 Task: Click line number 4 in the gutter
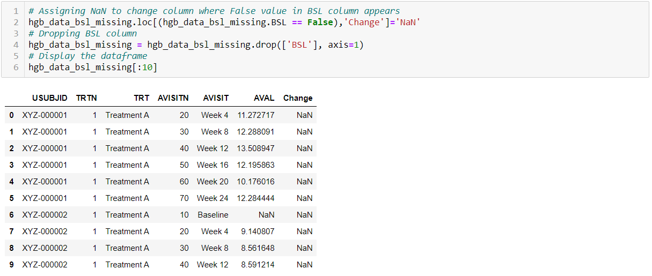click(16, 45)
